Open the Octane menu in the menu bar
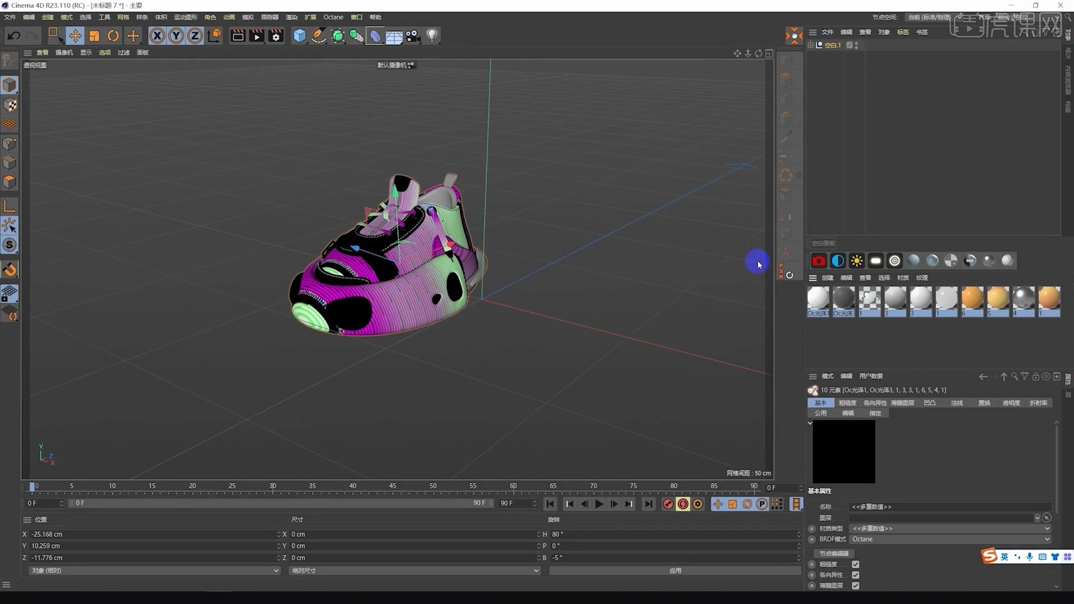Viewport: 1074px width, 604px height. (x=333, y=17)
